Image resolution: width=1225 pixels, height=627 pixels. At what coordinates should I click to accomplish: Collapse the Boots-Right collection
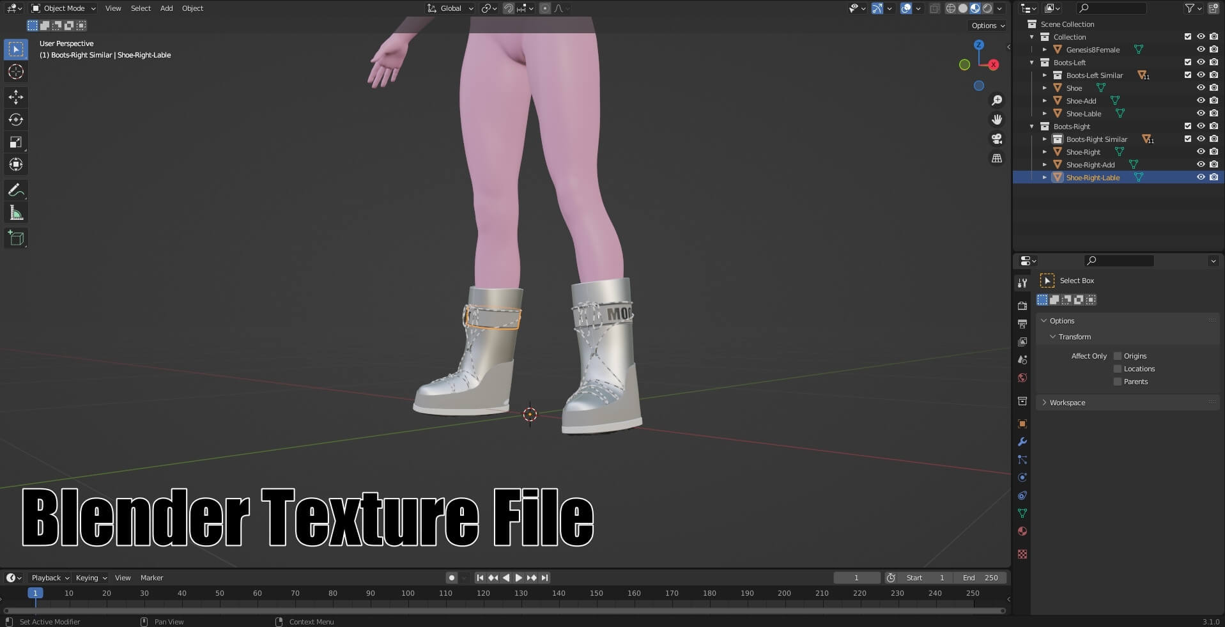(1032, 127)
